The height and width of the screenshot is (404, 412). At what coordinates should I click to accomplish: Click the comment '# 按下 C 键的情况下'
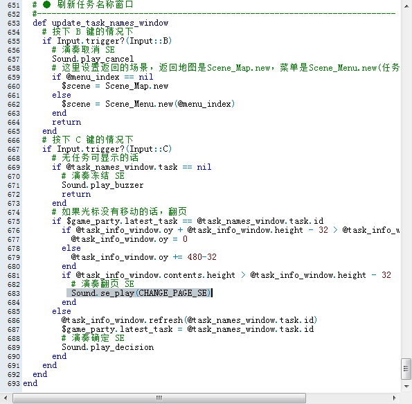(87, 140)
